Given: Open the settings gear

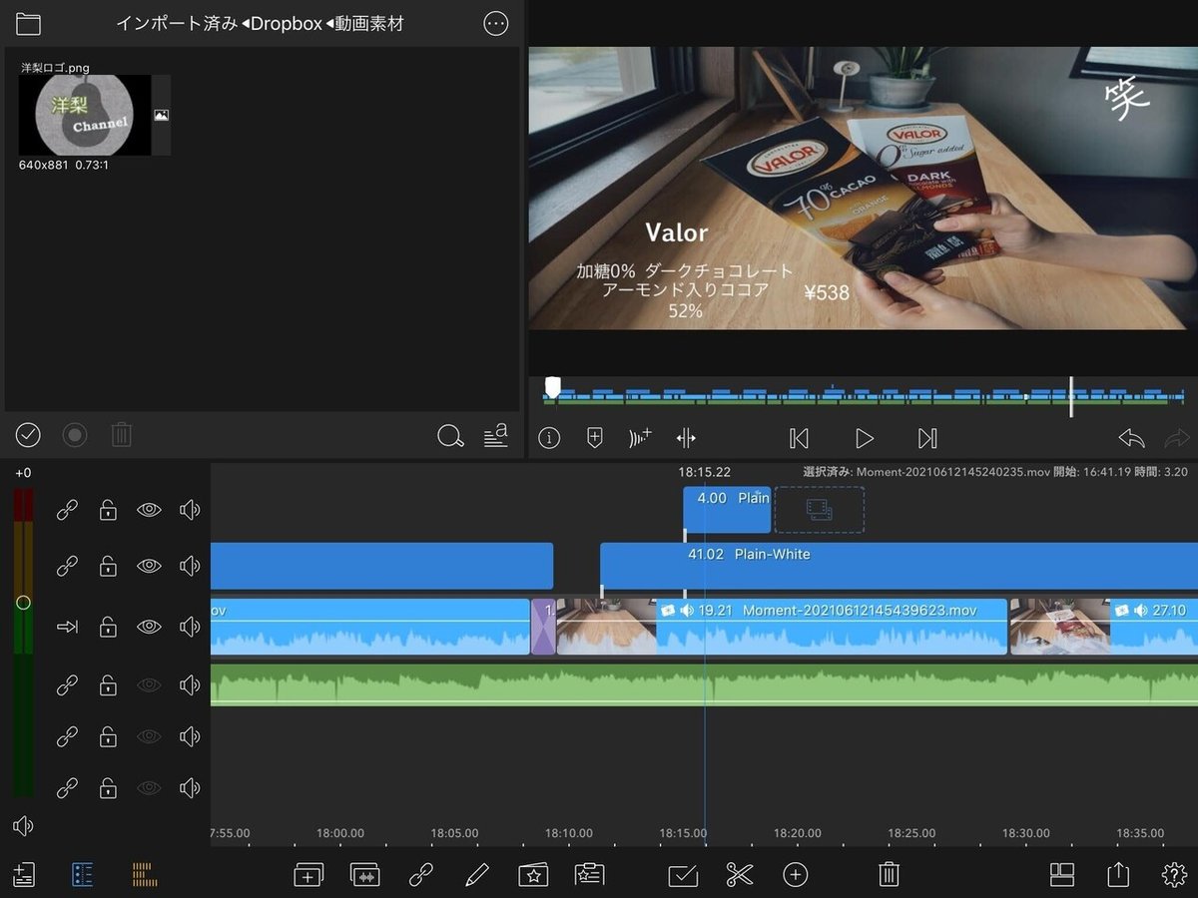Looking at the screenshot, I should coord(1174,875).
